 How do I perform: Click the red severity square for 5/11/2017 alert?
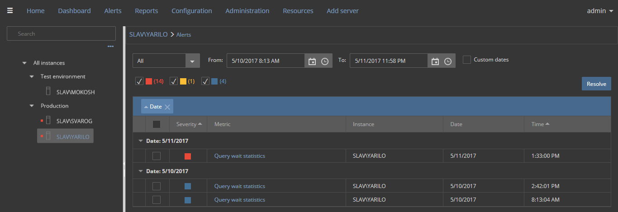pos(188,156)
